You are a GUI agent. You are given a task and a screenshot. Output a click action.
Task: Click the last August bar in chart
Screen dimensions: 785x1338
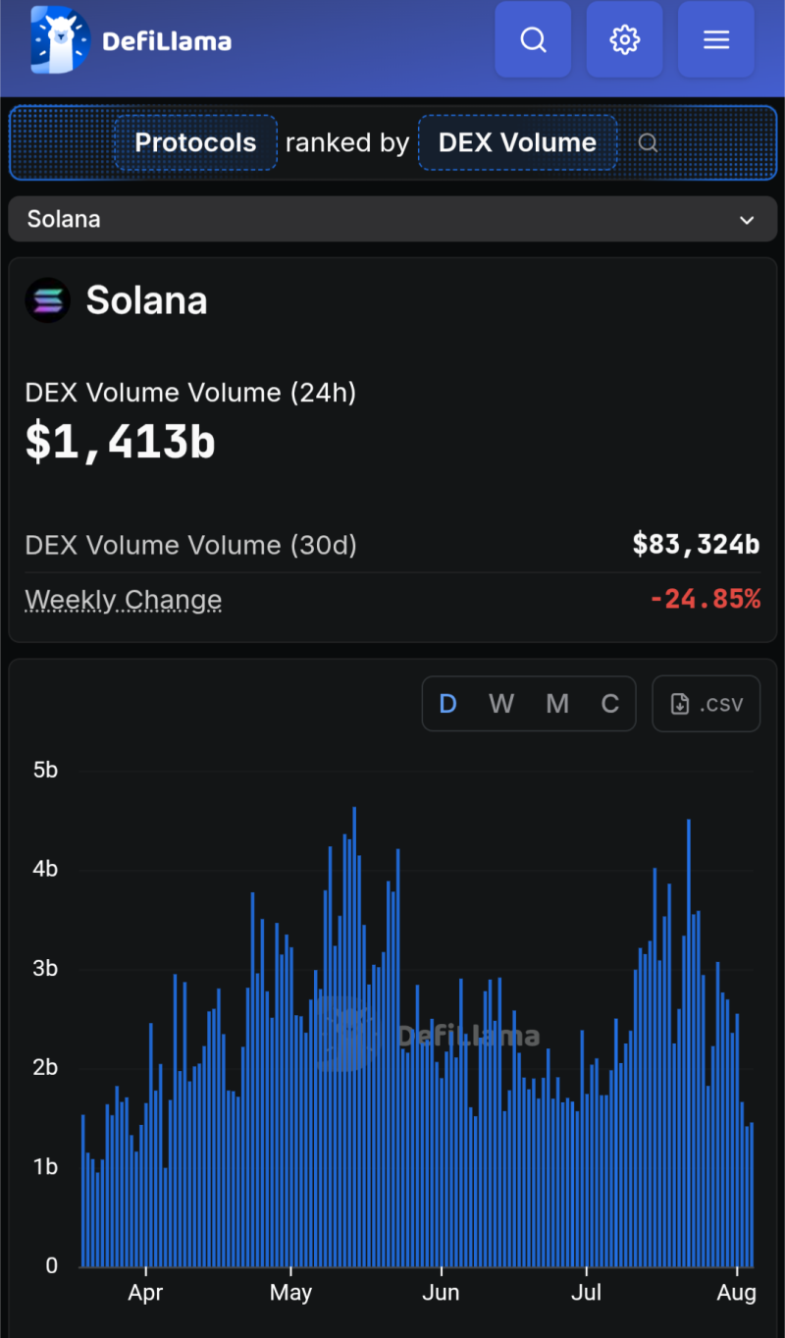752,1195
